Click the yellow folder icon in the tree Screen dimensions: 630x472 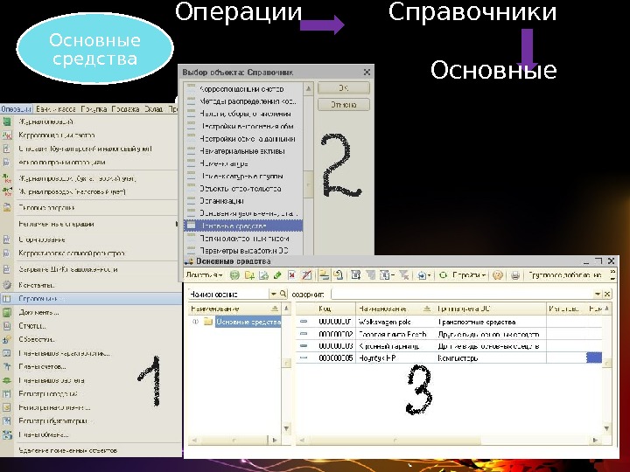(208, 322)
